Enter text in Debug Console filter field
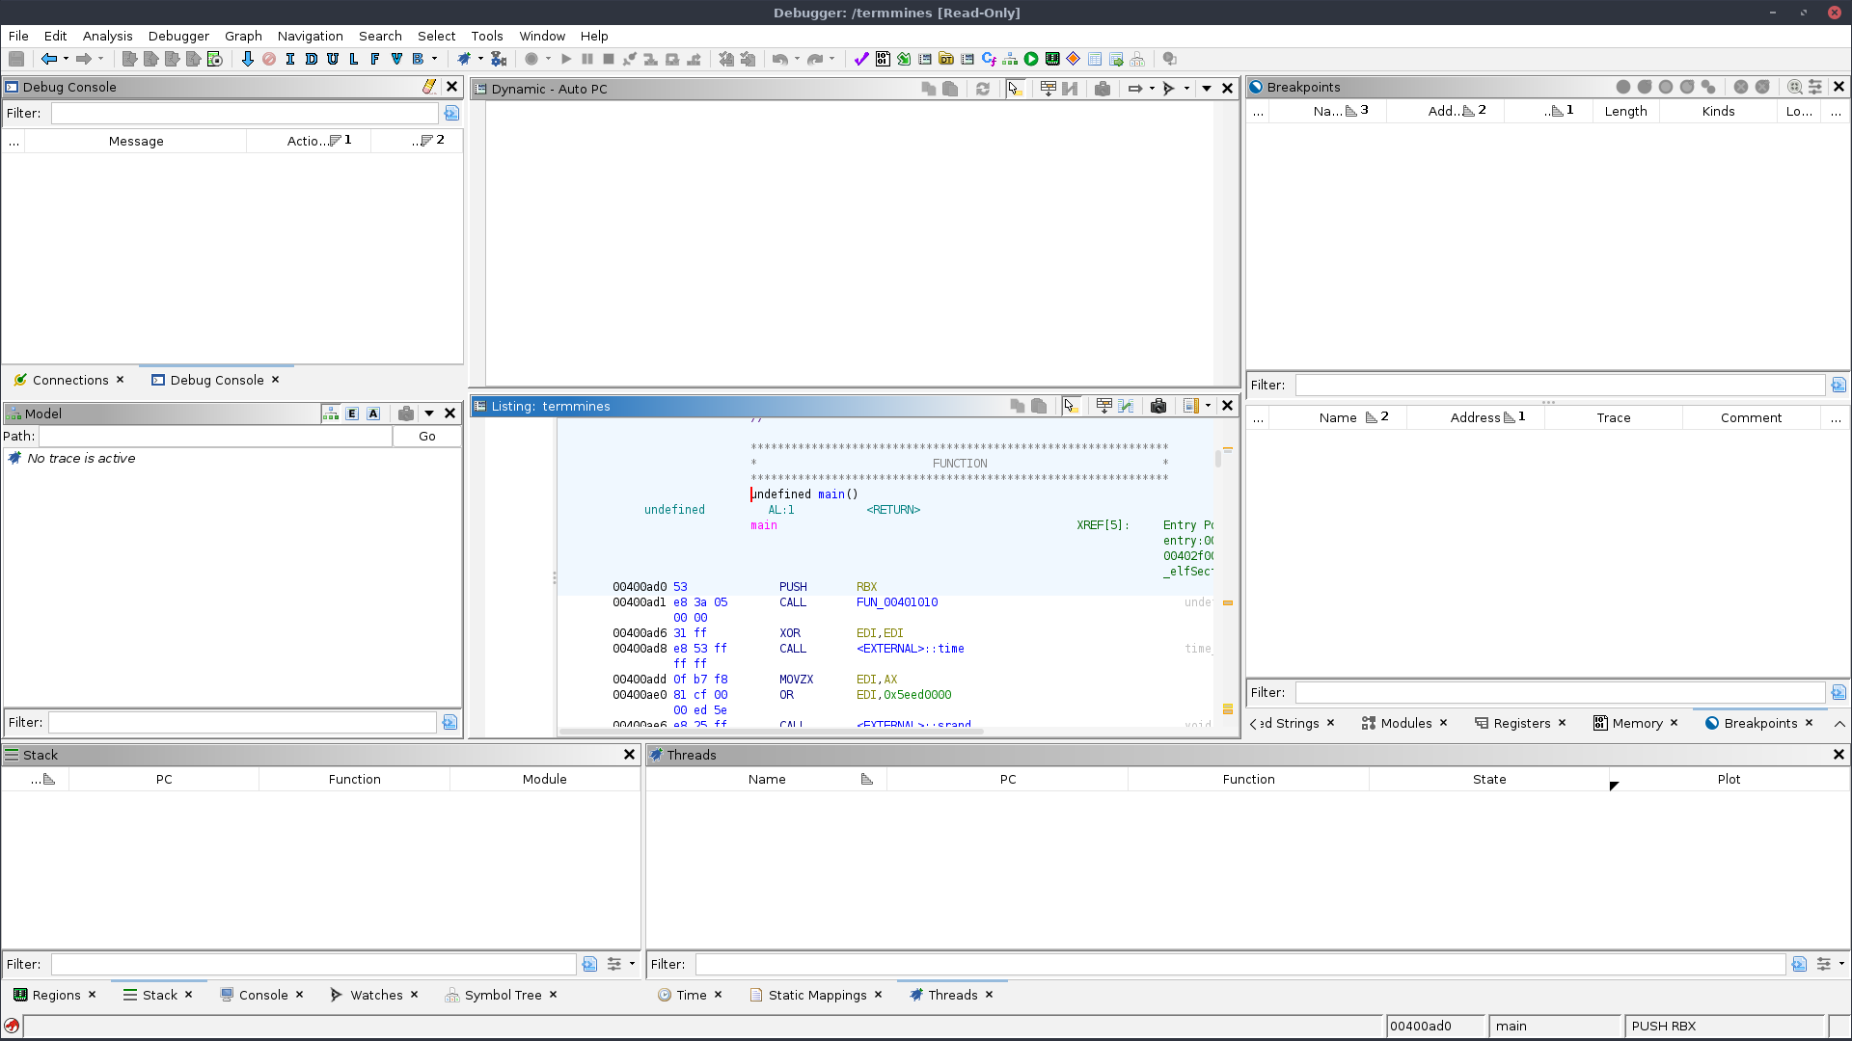 (x=244, y=113)
